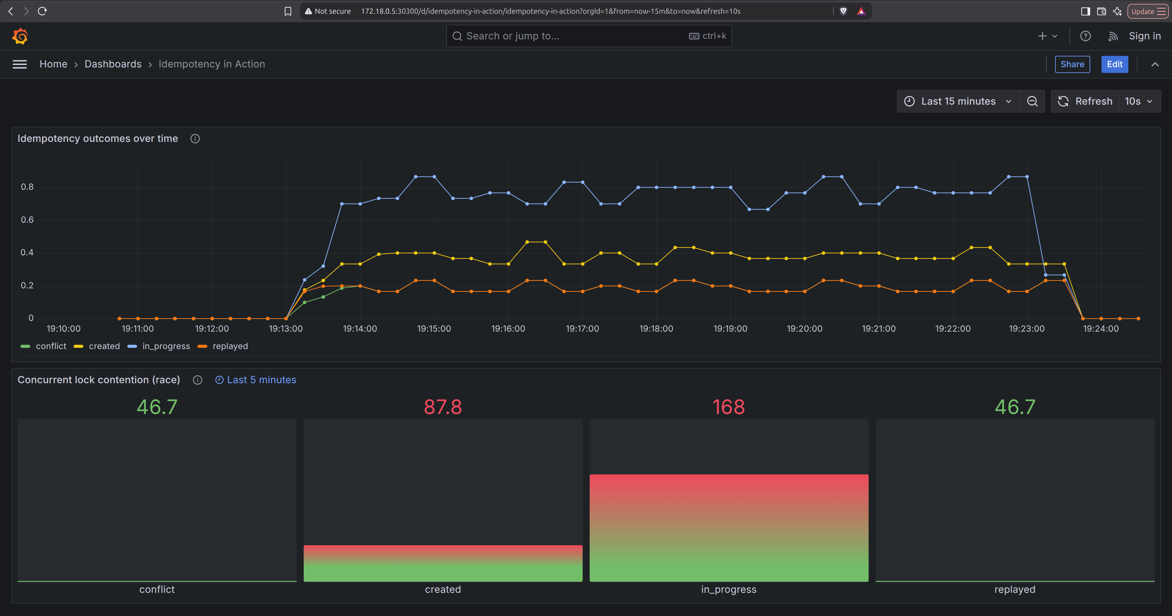1172x616 pixels.
Task: Click the Edit dashboard button
Action: point(1115,64)
